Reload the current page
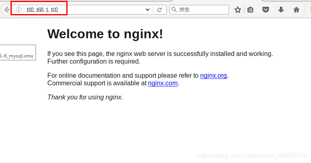This screenshot has width=311, height=163. [x=160, y=10]
